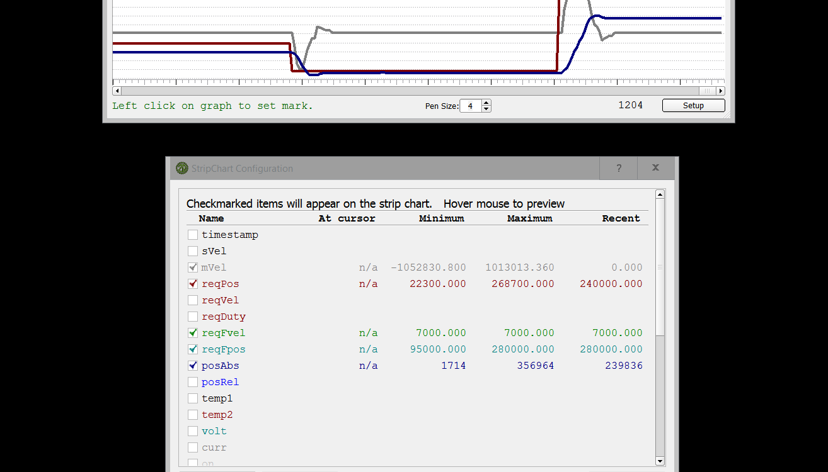The image size is (828, 472).
Task: Click the Recent column header
Action: coord(621,218)
